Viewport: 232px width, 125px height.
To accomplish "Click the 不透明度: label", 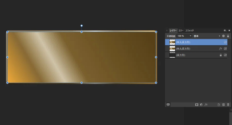I will (171, 36).
